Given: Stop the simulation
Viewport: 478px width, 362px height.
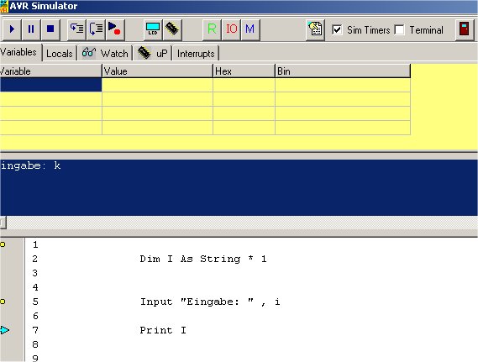Looking at the screenshot, I should coord(50,29).
